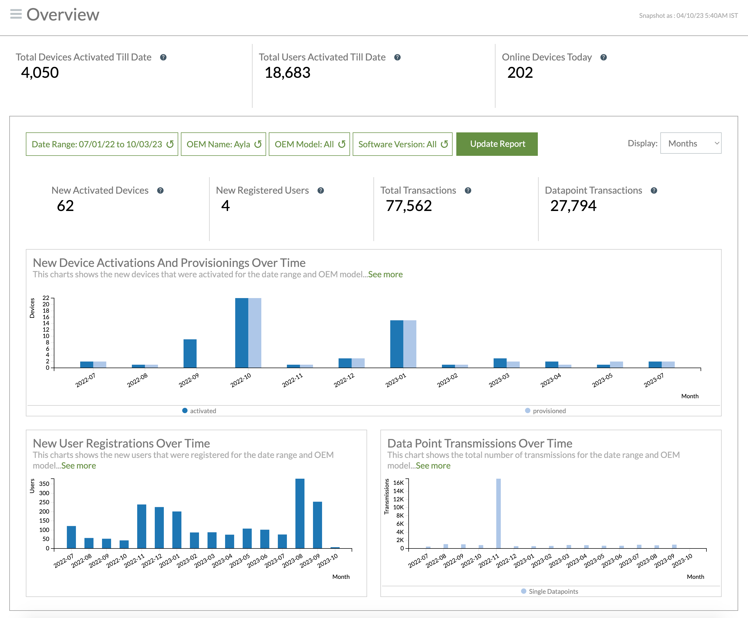Click help icon beside Total Devices Activated
This screenshot has height=618, width=748.
(163, 57)
